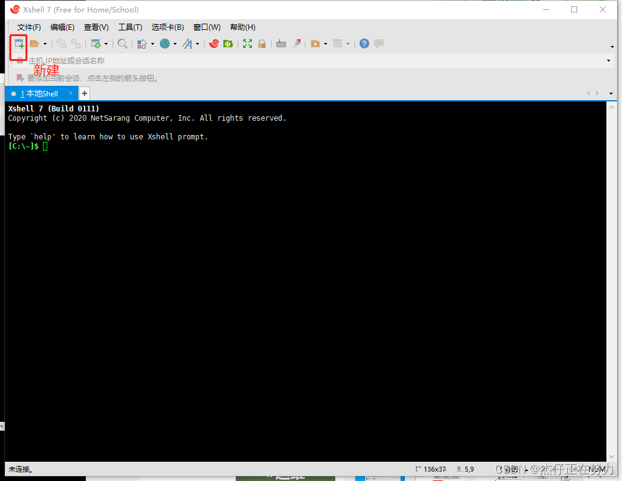Open the 工具(T) menu
This screenshot has height=481, width=622.
[x=130, y=27]
